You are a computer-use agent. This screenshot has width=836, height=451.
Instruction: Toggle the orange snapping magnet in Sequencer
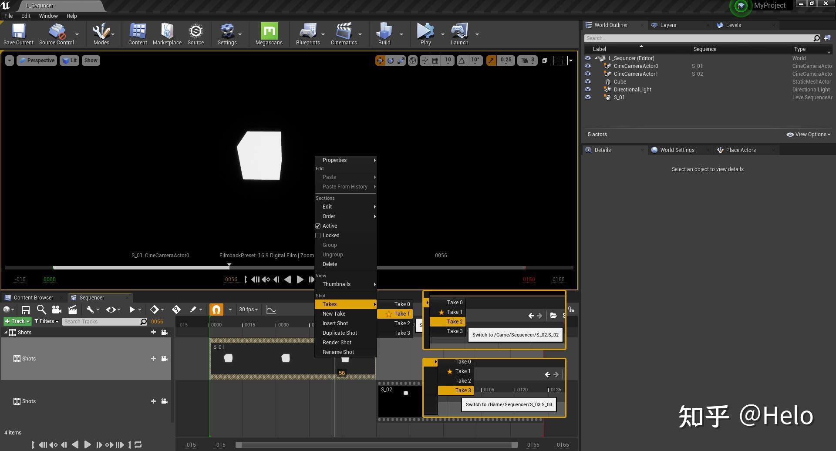click(216, 309)
